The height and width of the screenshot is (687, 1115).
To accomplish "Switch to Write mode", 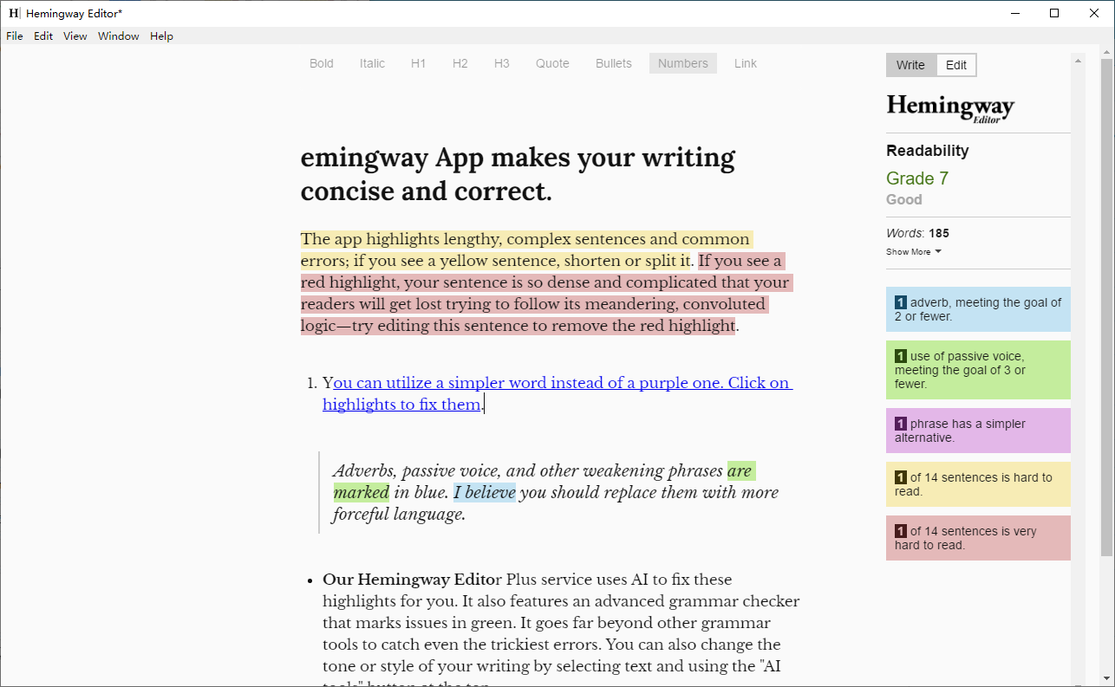I will click(x=910, y=65).
